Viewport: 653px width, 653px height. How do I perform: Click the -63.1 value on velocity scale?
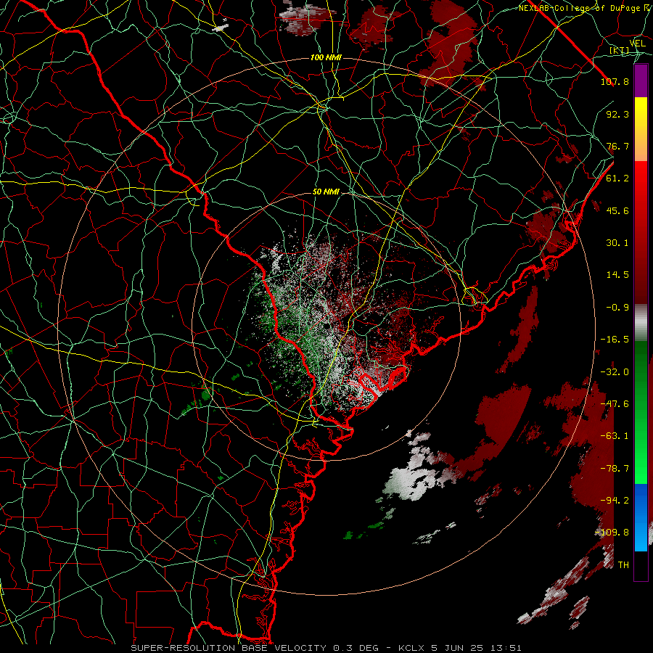coord(615,436)
